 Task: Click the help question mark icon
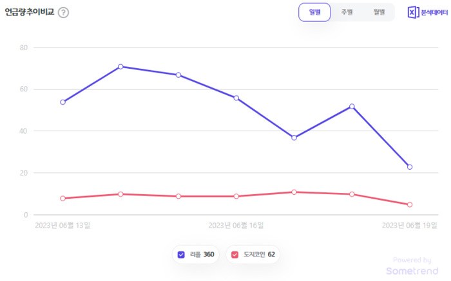click(x=63, y=12)
